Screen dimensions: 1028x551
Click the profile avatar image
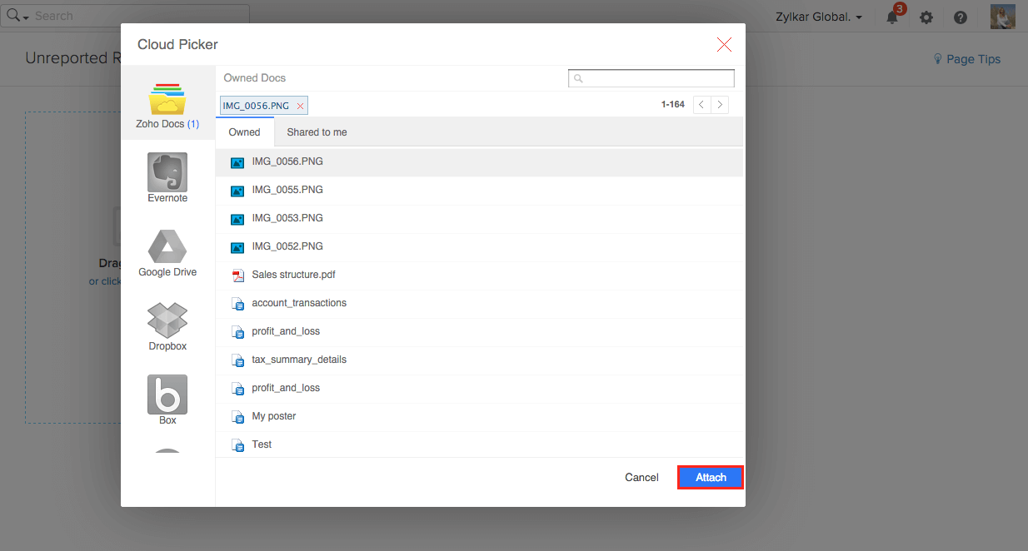point(1002,17)
